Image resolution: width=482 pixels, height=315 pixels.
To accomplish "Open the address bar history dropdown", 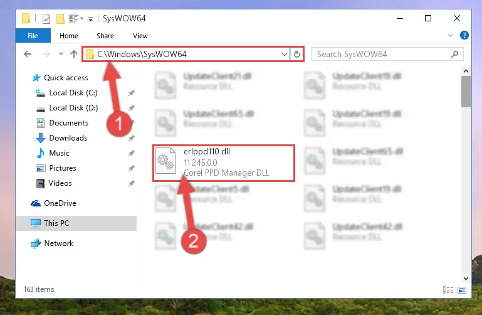I will coord(285,55).
